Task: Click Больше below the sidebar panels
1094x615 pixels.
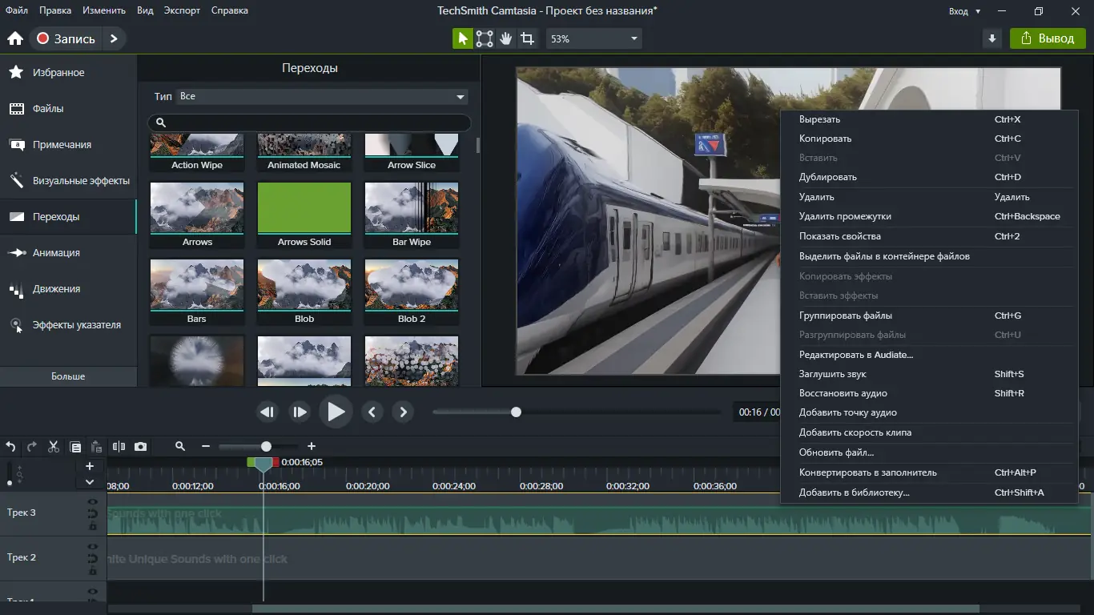Action: [69, 376]
